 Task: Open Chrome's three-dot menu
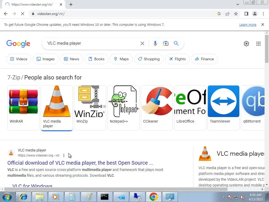click(263, 14)
